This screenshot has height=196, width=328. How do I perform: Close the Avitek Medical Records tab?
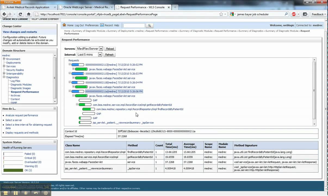coord(55,7)
